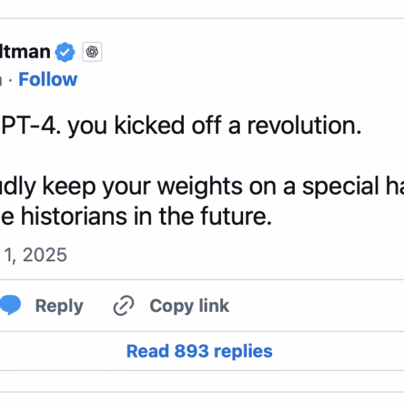Image resolution: width=404 pixels, height=404 pixels.
Task: Click the word 'revolution.' in the tweet
Action: (304, 125)
